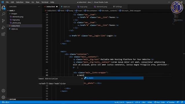Select index.html in the explorer

[15, 26]
